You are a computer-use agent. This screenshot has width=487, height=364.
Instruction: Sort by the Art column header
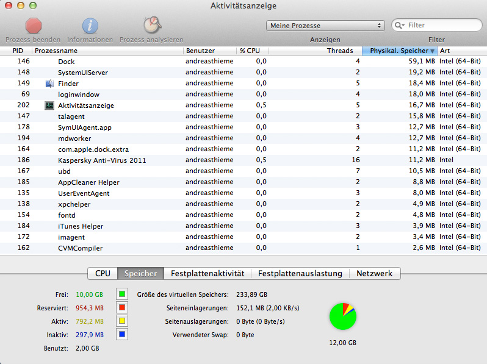(462, 51)
